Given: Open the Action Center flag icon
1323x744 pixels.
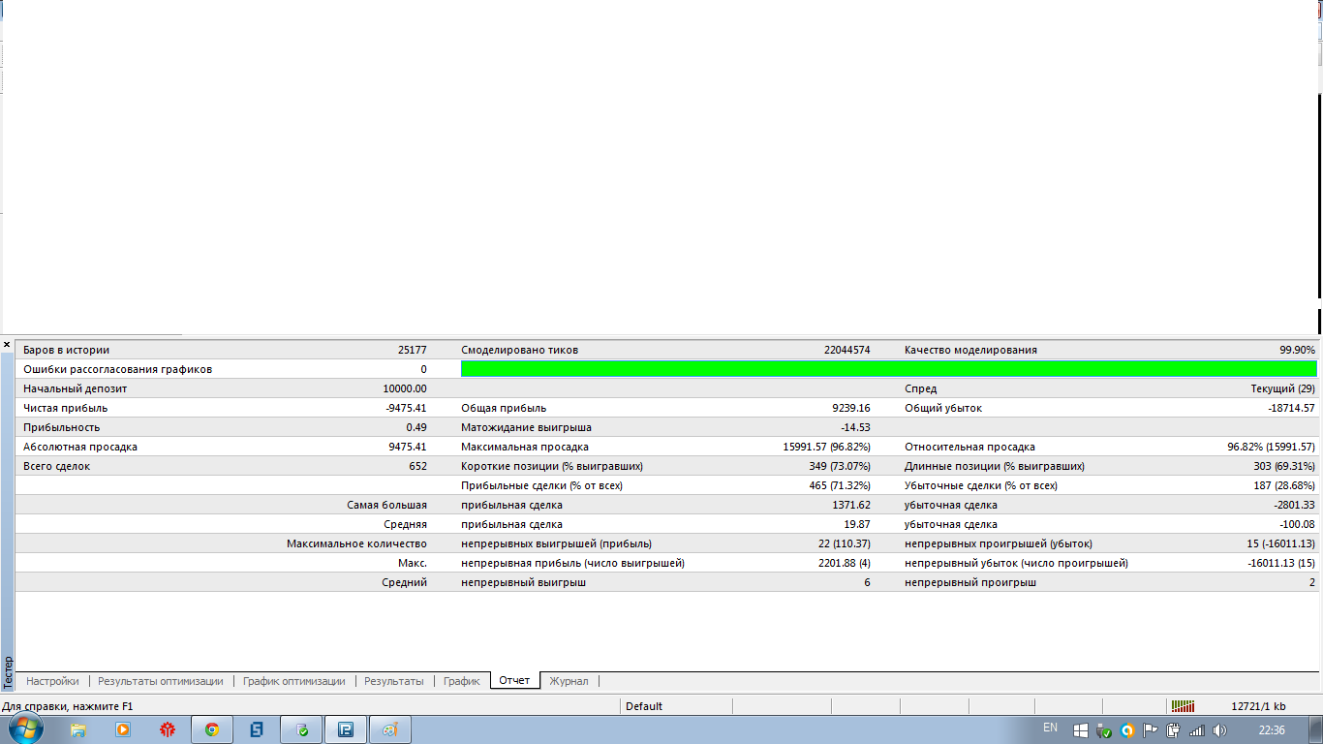Looking at the screenshot, I should pyautogui.click(x=1151, y=730).
